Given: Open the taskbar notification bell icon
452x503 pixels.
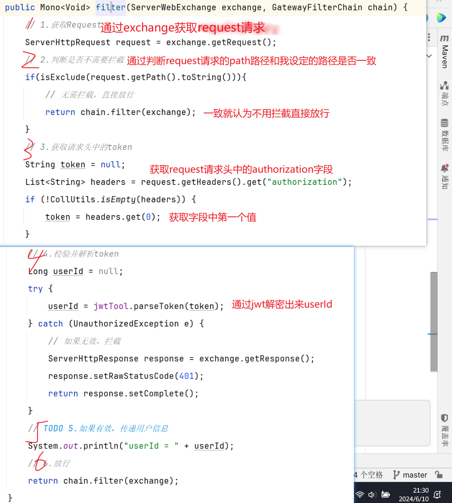Looking at the screenshot, I should click(x=437, y=495).
